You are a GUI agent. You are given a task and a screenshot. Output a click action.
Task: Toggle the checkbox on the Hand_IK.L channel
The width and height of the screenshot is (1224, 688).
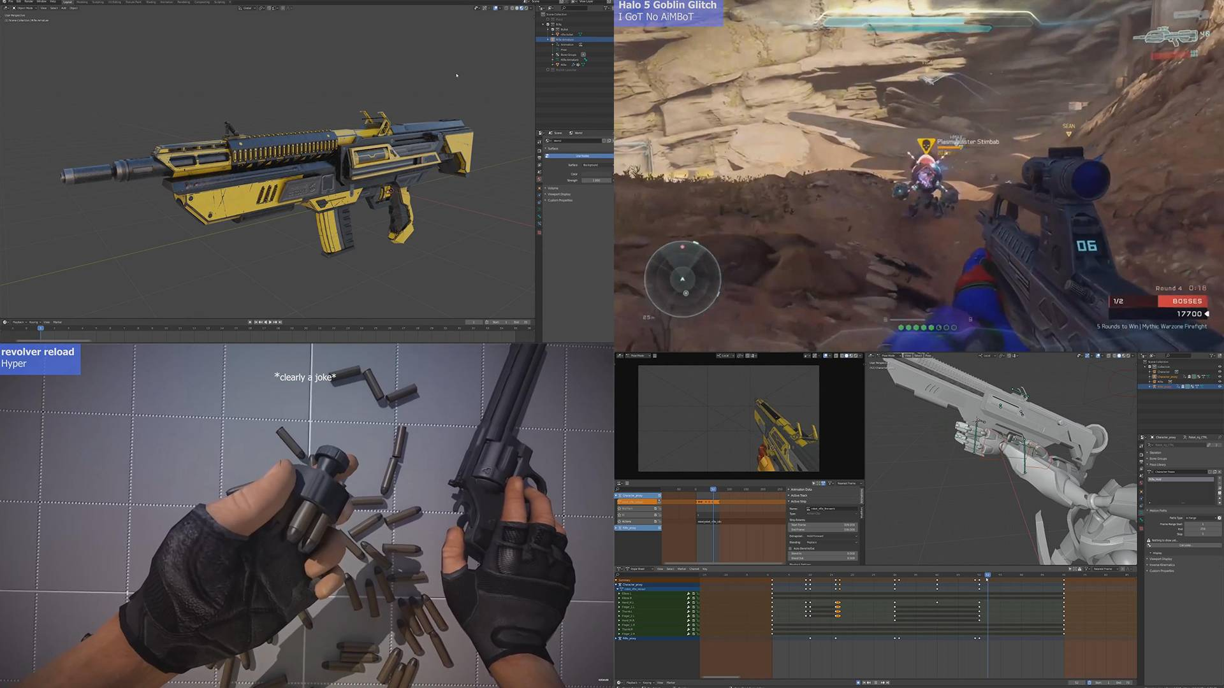coord(694,603)
